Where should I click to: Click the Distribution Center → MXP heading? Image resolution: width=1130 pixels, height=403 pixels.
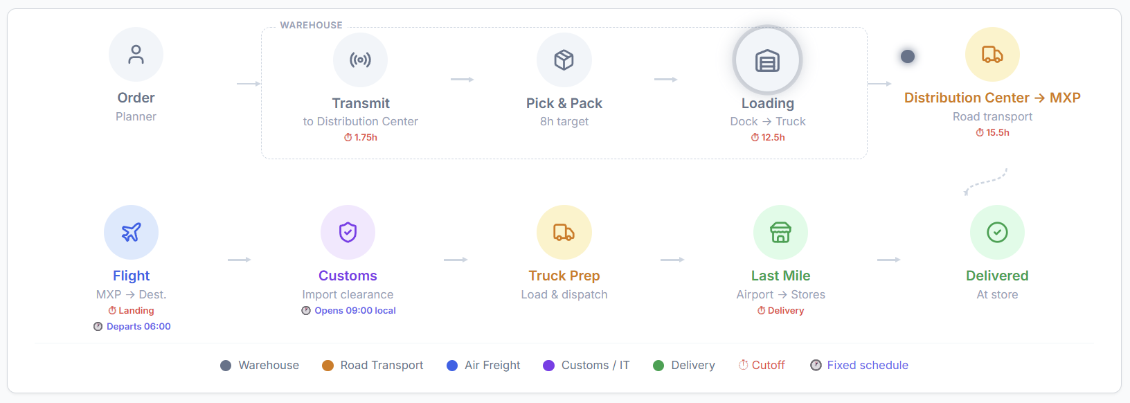(x=992, y=98)
